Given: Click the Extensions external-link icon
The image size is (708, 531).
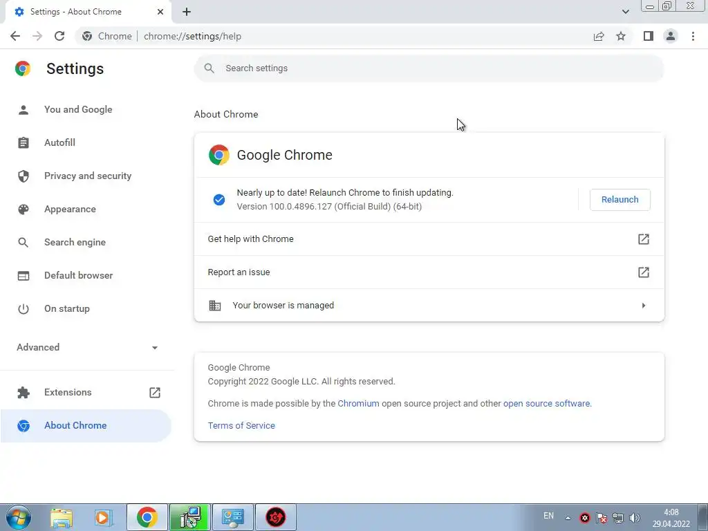Looking at the screenshot, I should 155,393.
